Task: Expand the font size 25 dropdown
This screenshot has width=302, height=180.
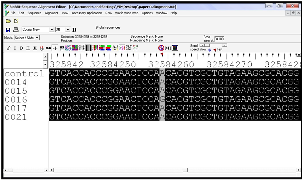Action: click(68, 30)
